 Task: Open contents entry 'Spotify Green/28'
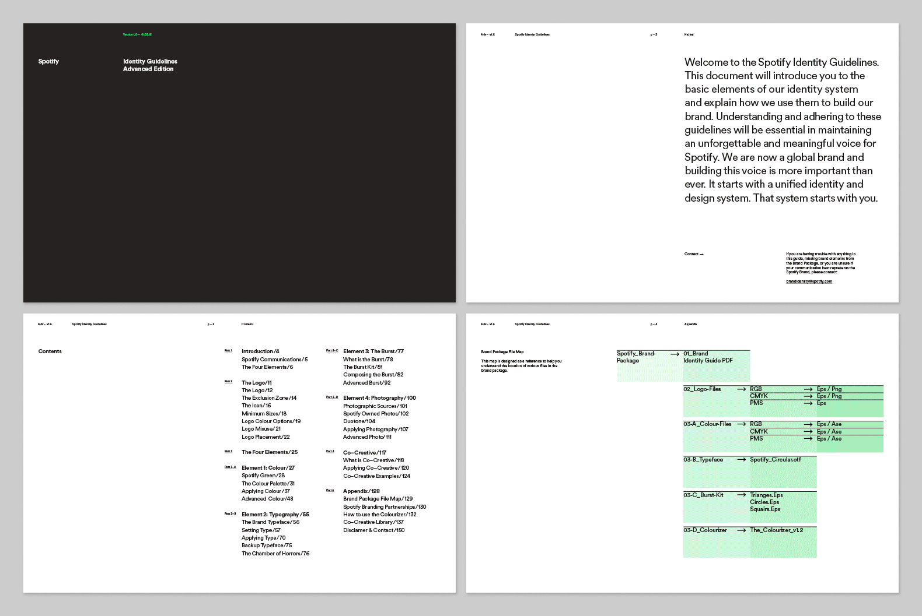click(263, 476)
